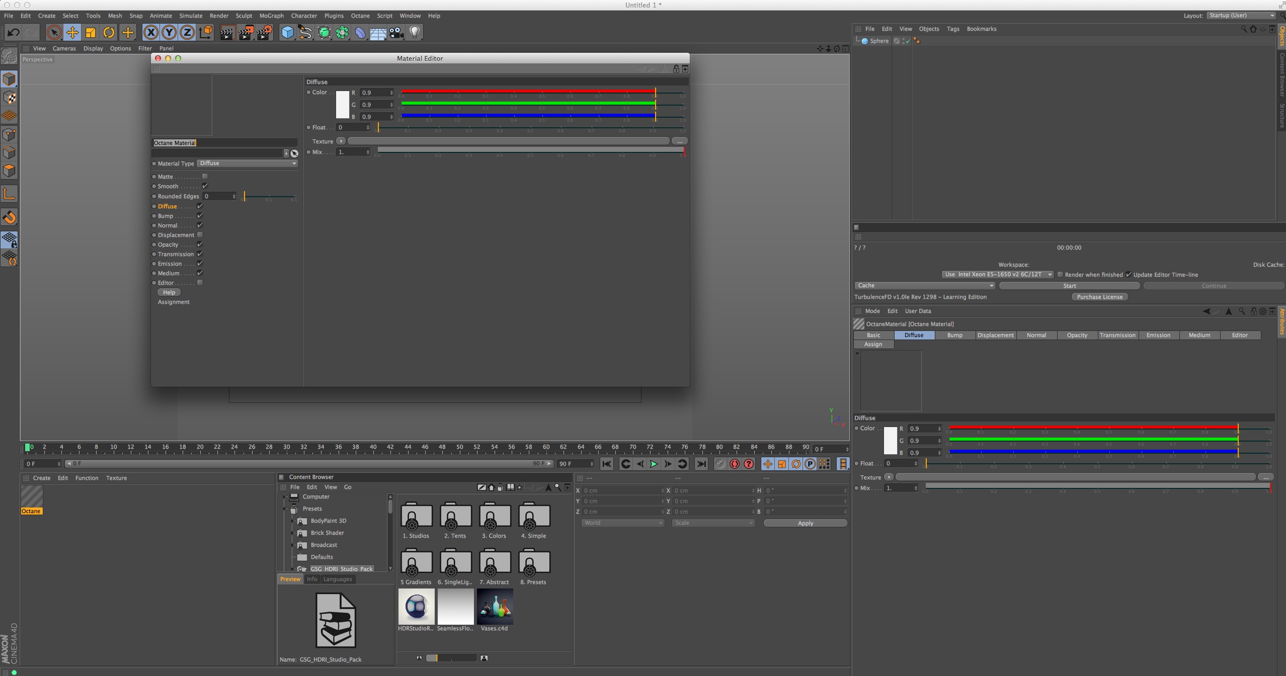
Task: Toggle X-axis lock icon
Action: tap(150, 33)
